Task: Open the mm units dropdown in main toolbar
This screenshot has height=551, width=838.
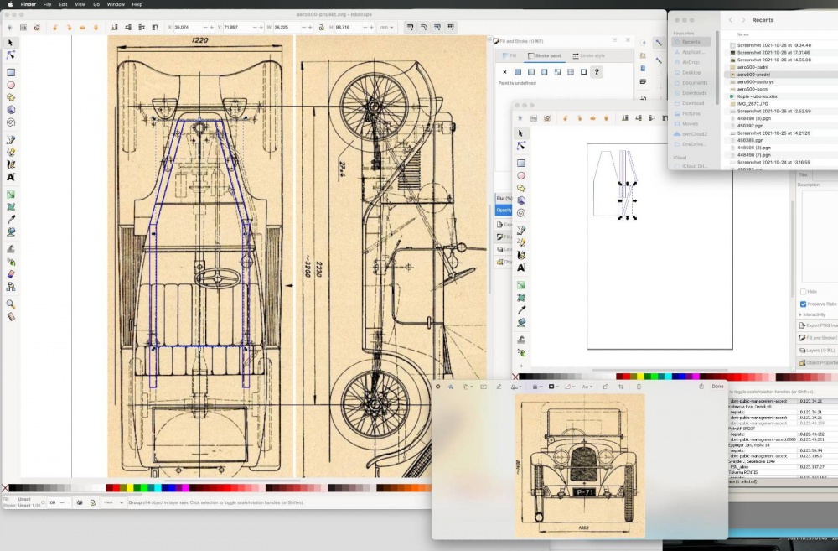Action: click(386, 28)
